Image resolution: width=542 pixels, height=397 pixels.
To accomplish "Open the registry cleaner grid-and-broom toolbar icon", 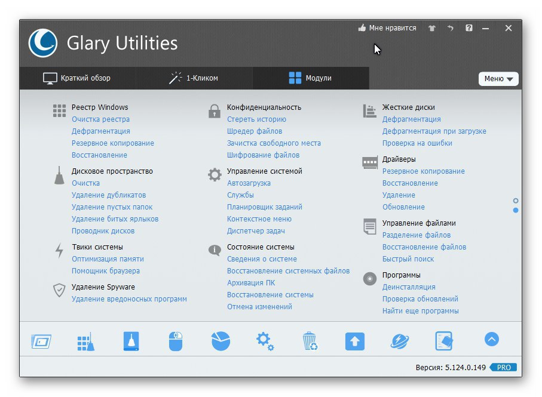I will tap(85, 341).
